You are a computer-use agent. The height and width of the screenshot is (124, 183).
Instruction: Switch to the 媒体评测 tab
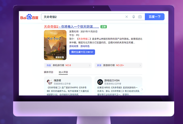48,72
